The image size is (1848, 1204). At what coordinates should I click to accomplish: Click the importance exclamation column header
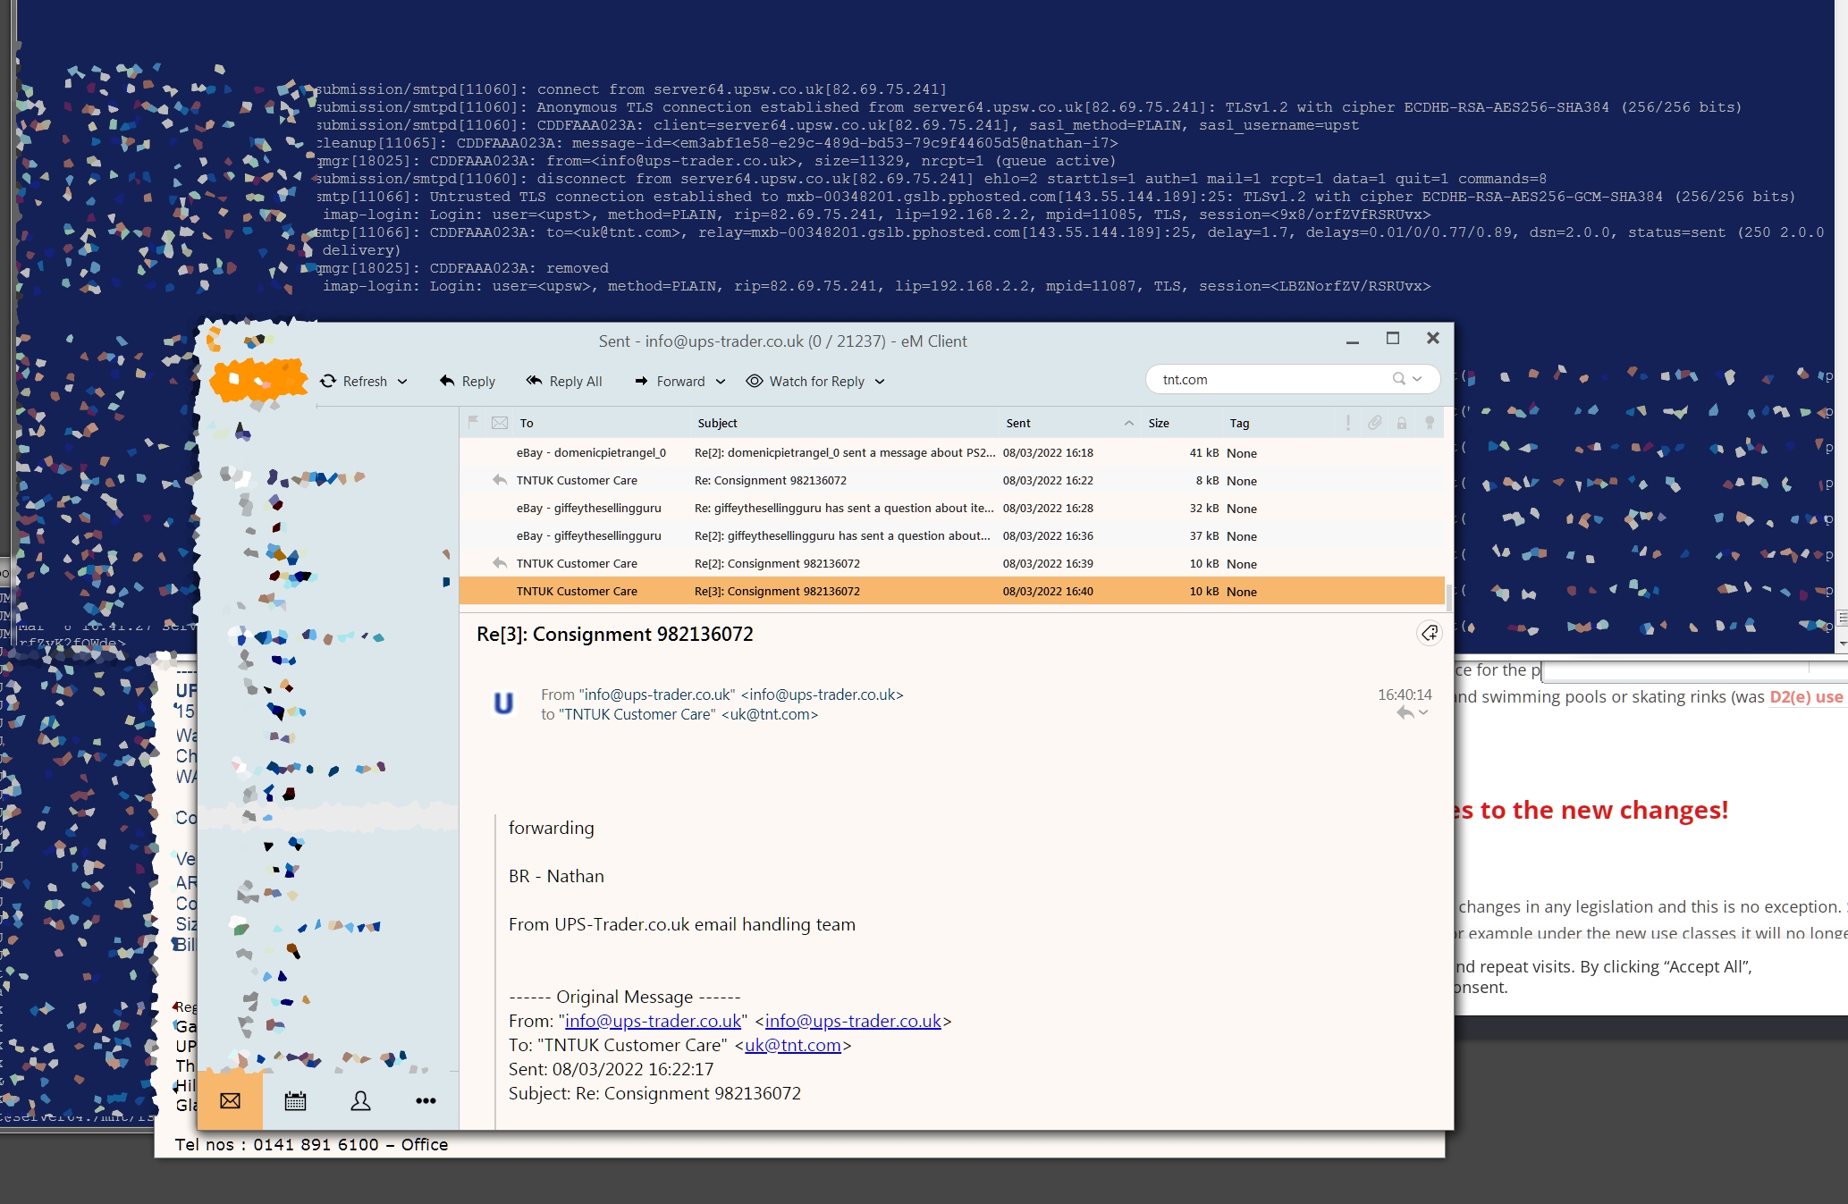point(1348,423)
